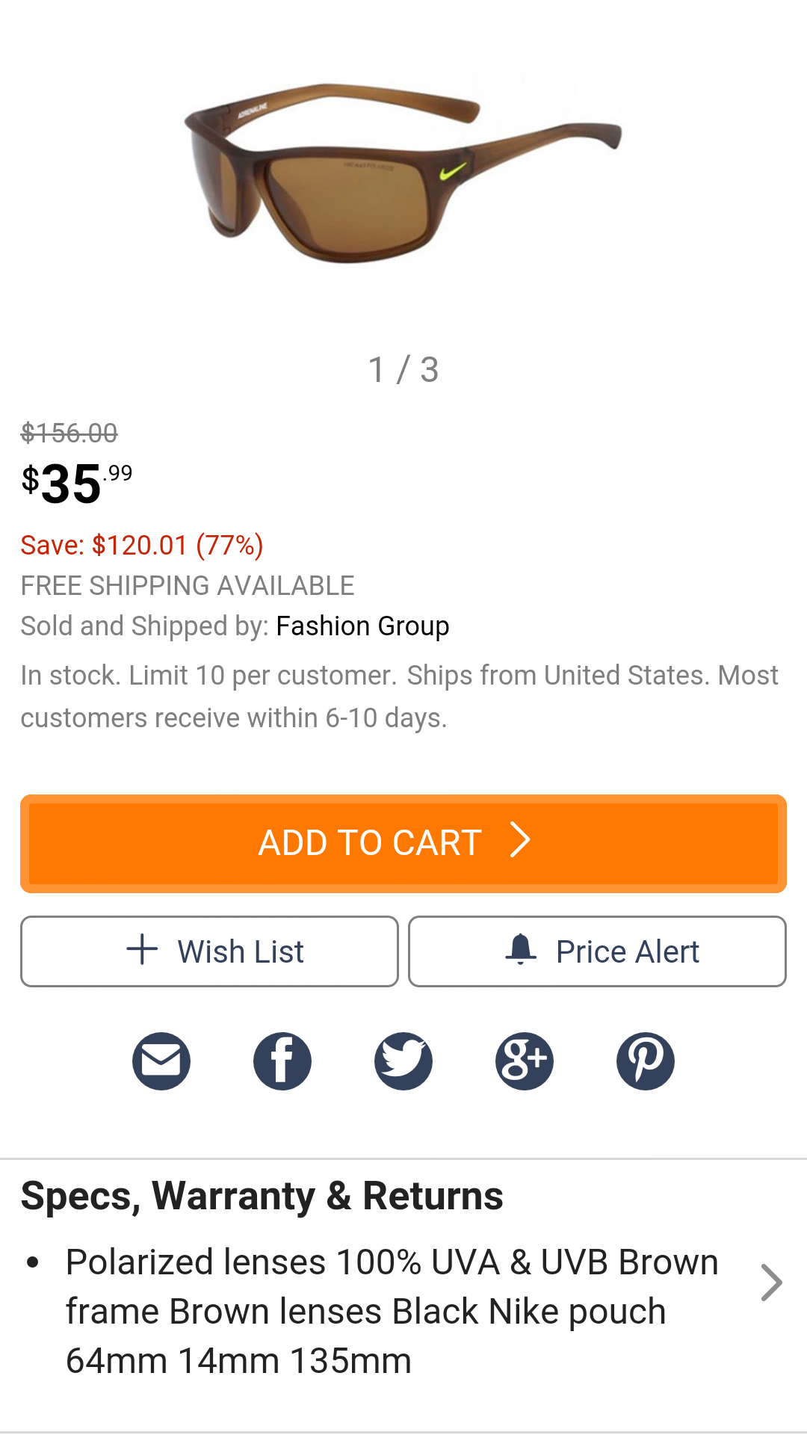Open Fashion Group seller link
The width and height of the screenshot is (807, 1435).
click(x=362, y=626)
